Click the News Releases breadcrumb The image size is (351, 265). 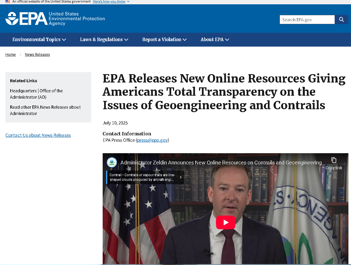[x=37, y=55]
